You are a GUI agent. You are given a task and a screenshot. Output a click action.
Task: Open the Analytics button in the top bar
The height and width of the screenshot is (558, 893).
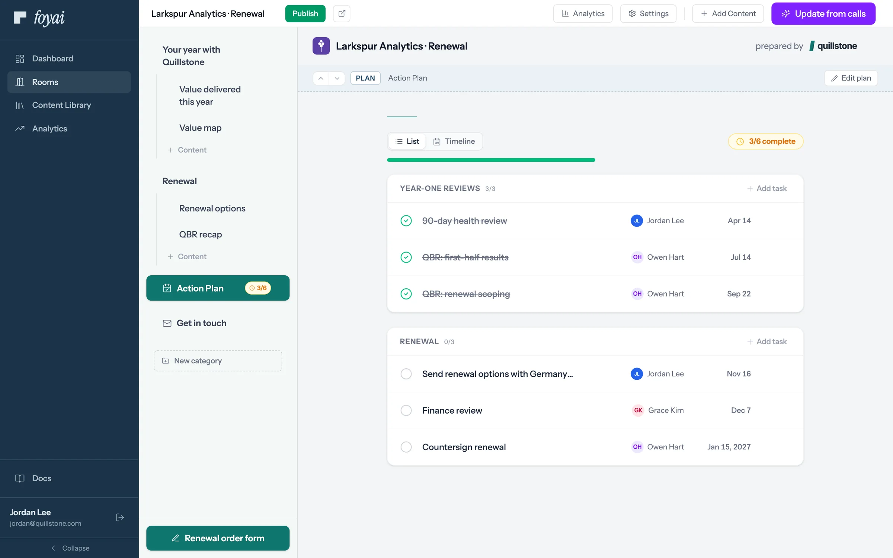tap(583, 14)
